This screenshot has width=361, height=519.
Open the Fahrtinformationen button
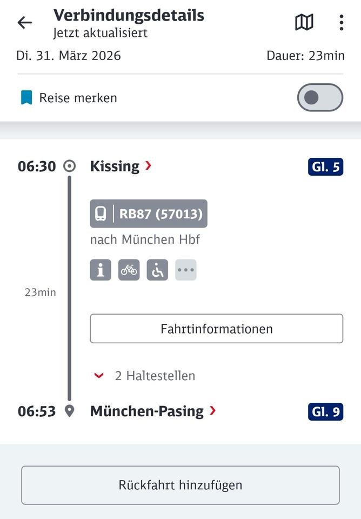[216, 329]
